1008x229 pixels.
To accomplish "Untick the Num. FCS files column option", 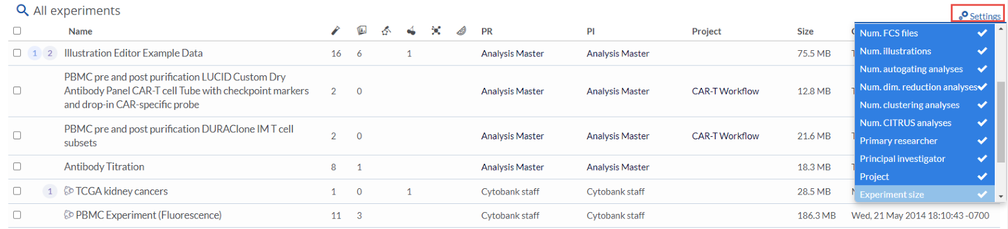I will click(x=924, y=33).
